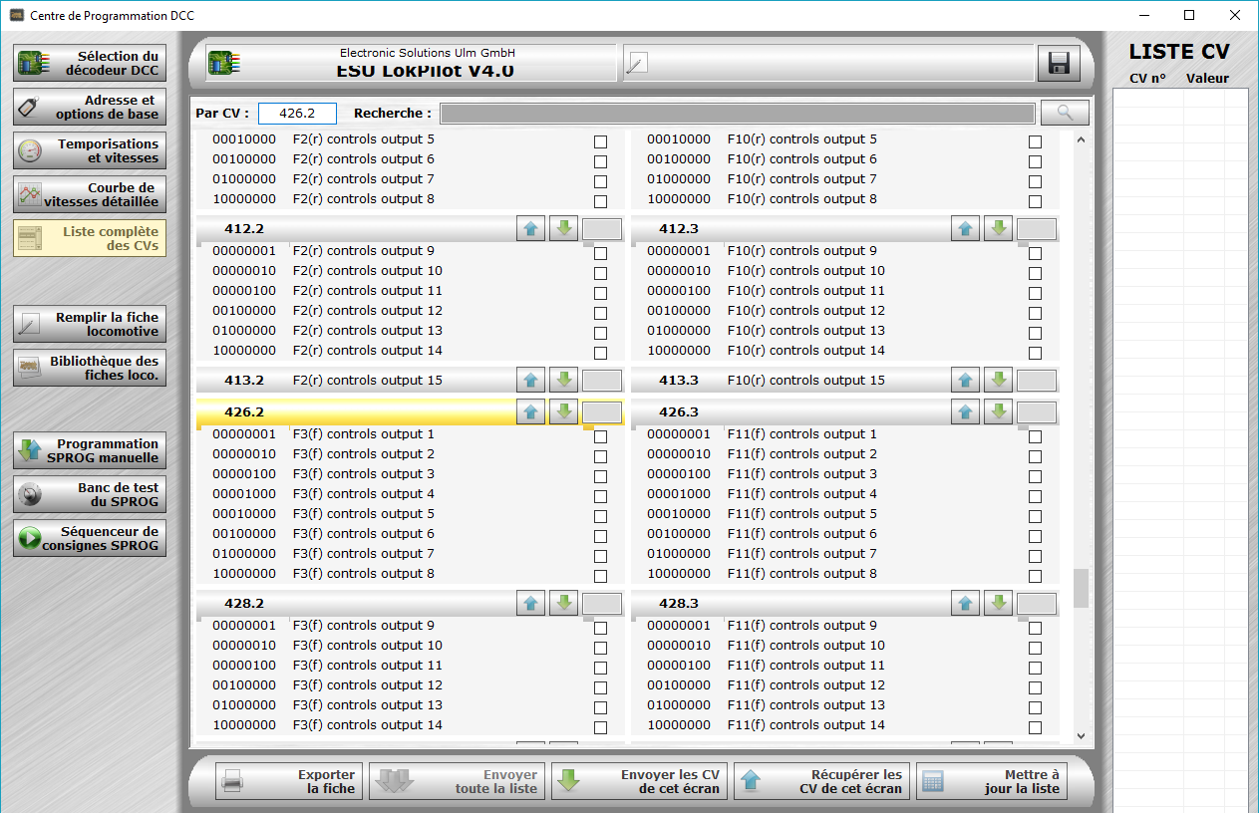Viewport: 1259px width, 813px height.
Task: Click the save floppy disk icon
Action: [1059, 64]
